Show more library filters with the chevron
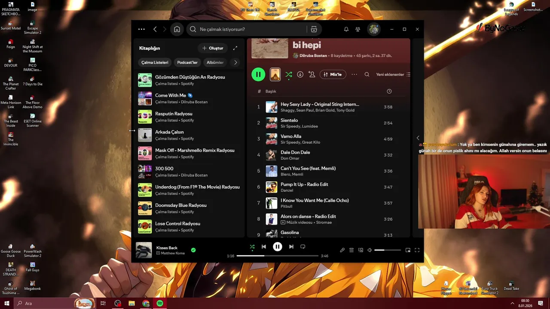 coord(235,62)
